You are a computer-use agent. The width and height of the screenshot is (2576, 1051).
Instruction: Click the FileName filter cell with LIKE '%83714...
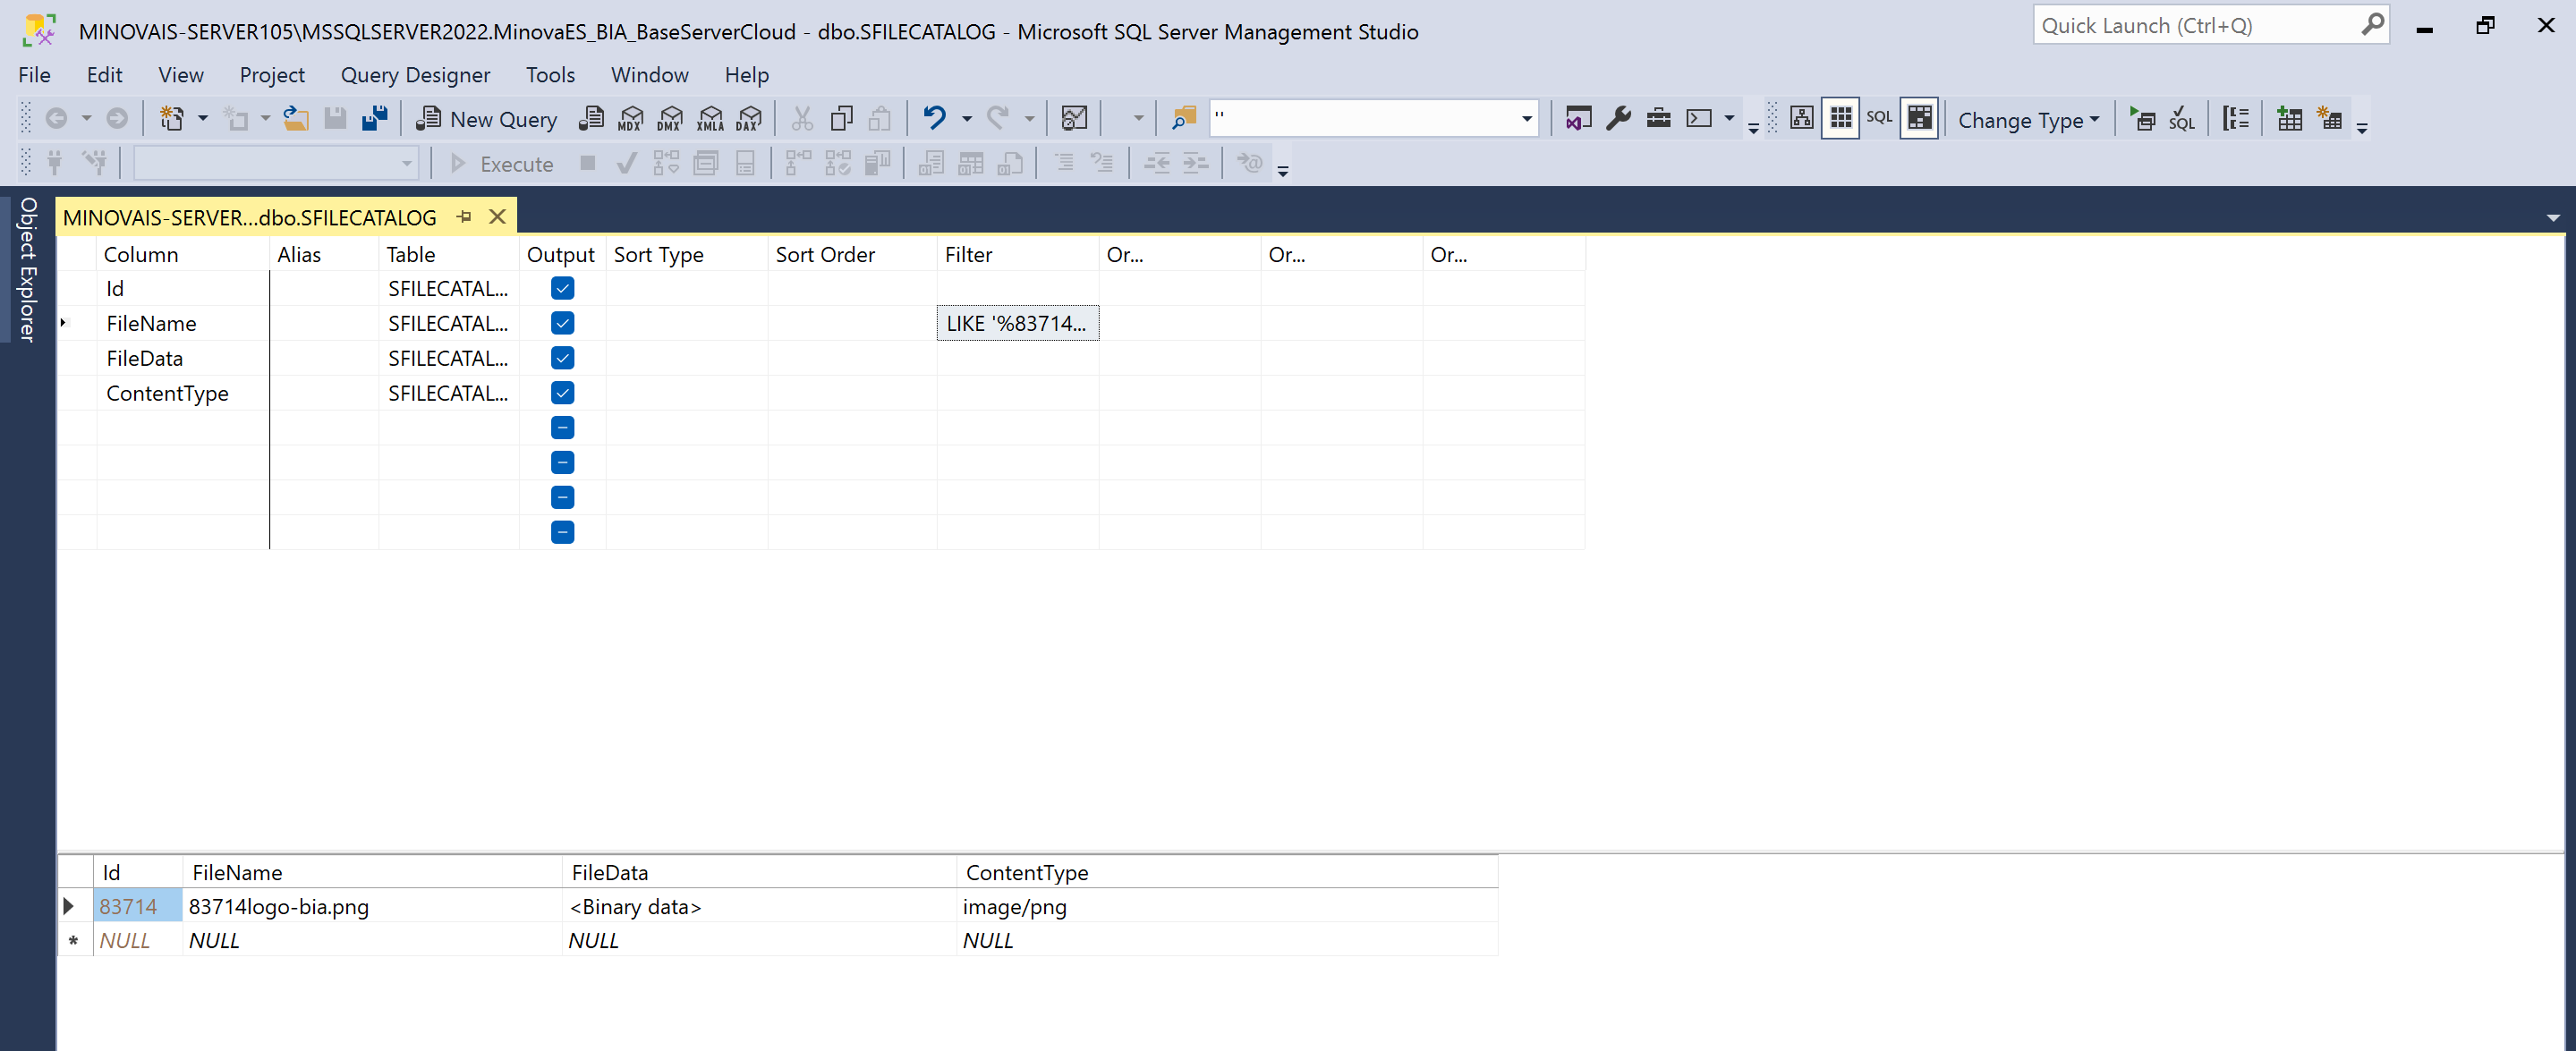pos(1017,324)
